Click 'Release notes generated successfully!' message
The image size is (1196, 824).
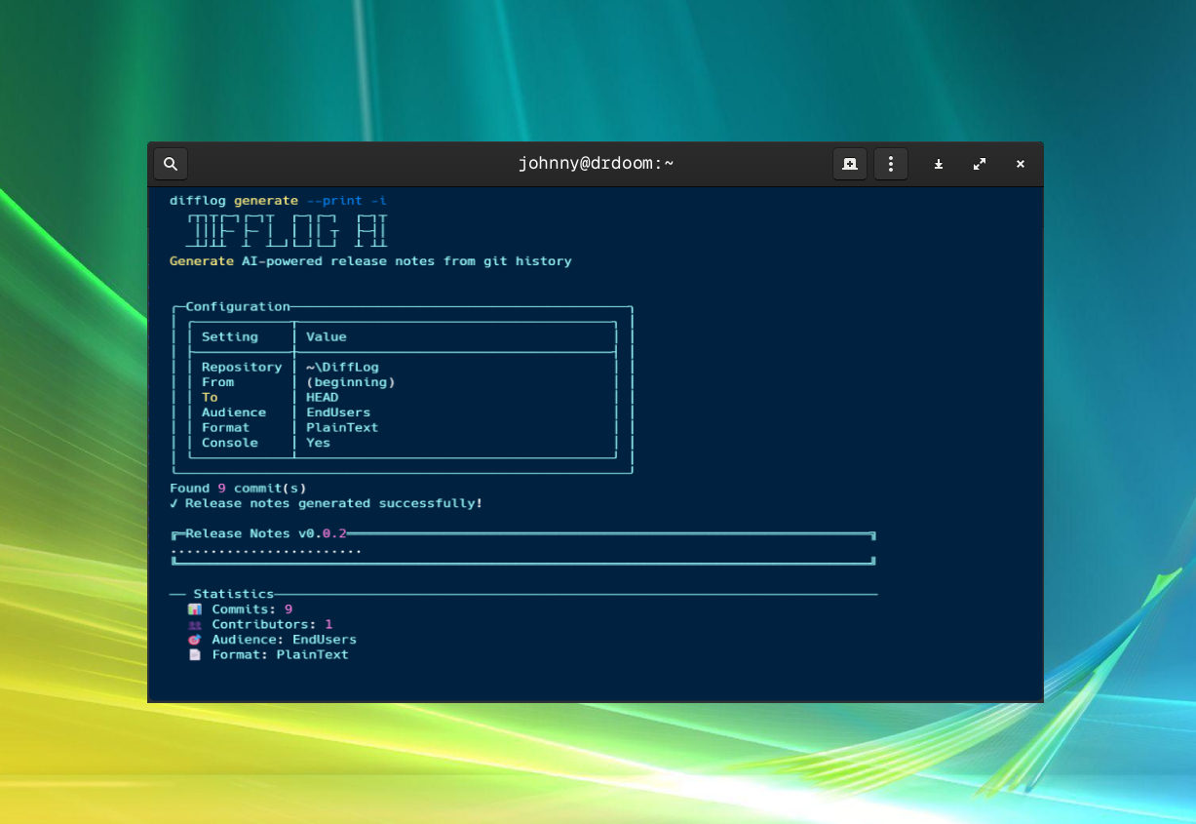coord(333,503)
